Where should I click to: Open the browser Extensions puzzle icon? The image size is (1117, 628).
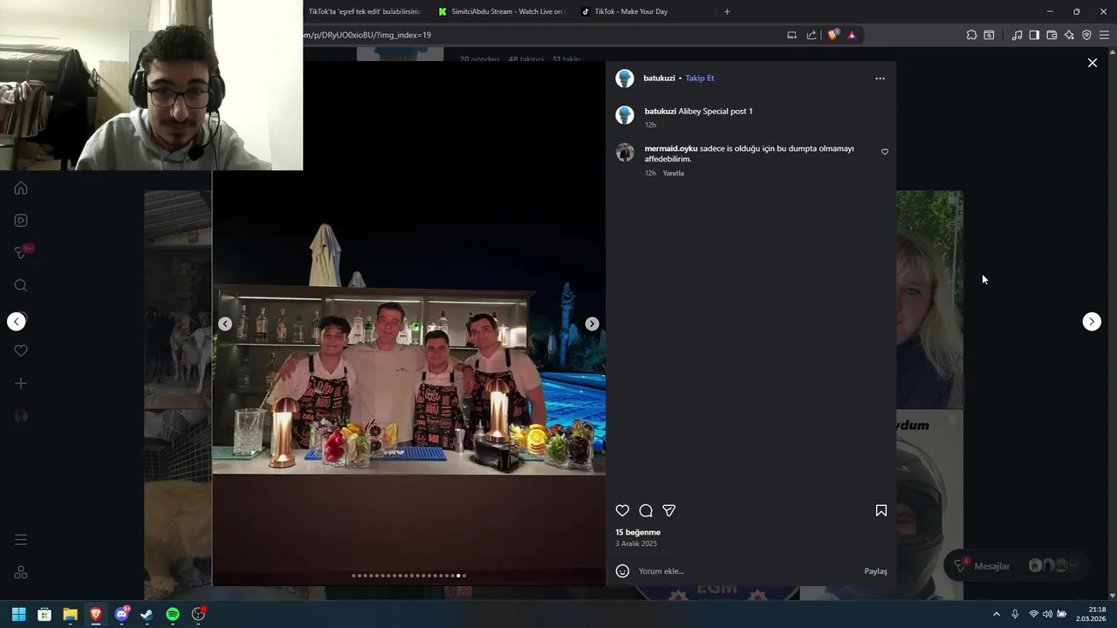pos(971,35)
